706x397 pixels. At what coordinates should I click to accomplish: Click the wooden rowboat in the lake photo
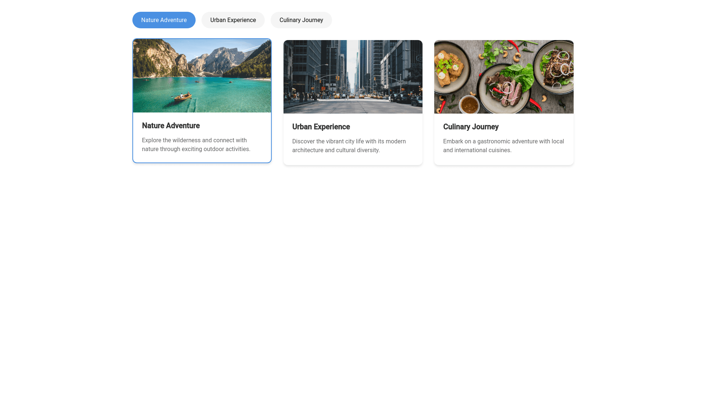click(183, 97)
